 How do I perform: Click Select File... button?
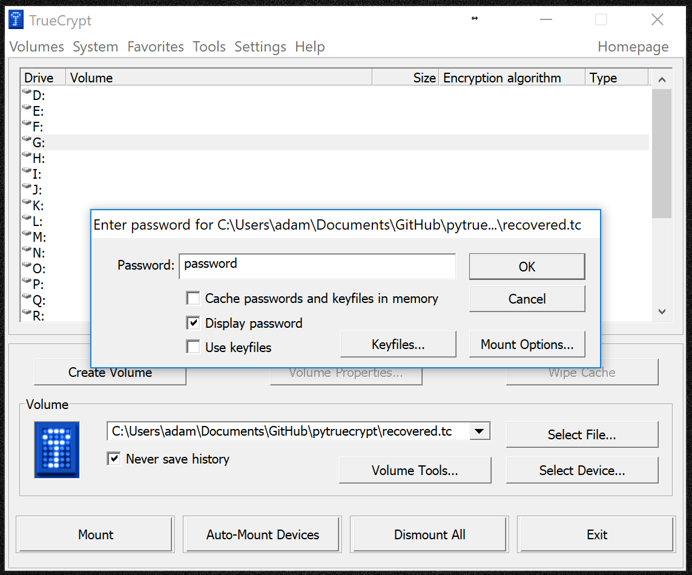point(582,434)
